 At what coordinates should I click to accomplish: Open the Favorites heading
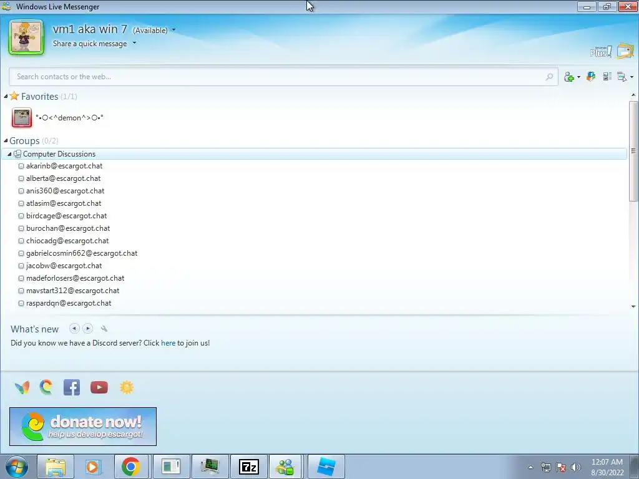pyautogui.click(x=39, y=97)
